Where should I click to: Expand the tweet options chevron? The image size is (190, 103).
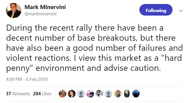(x=181, y=11)
